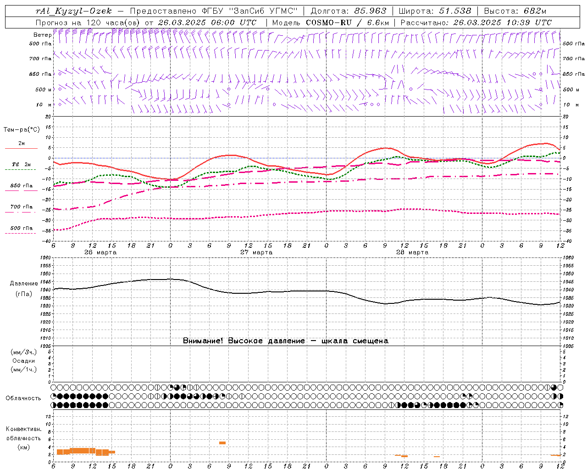This screenshot has height=470, width=587.
Task: Click the Ветер wind panel label
Action: (x=42, y=35)
